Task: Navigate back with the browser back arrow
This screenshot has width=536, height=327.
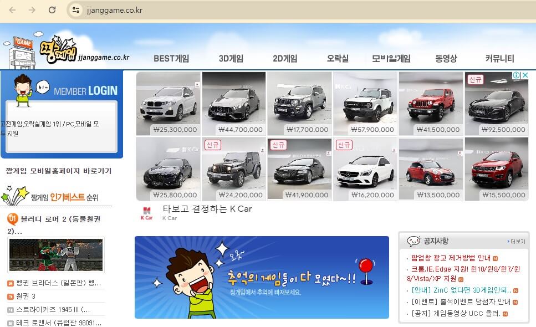Action: 12,9
